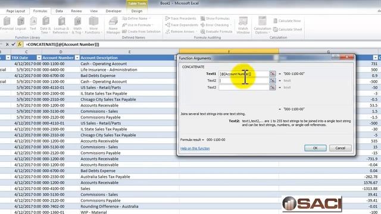Switch to the Data tab
The width and height of the screenshot is (381, 214).
59,11
